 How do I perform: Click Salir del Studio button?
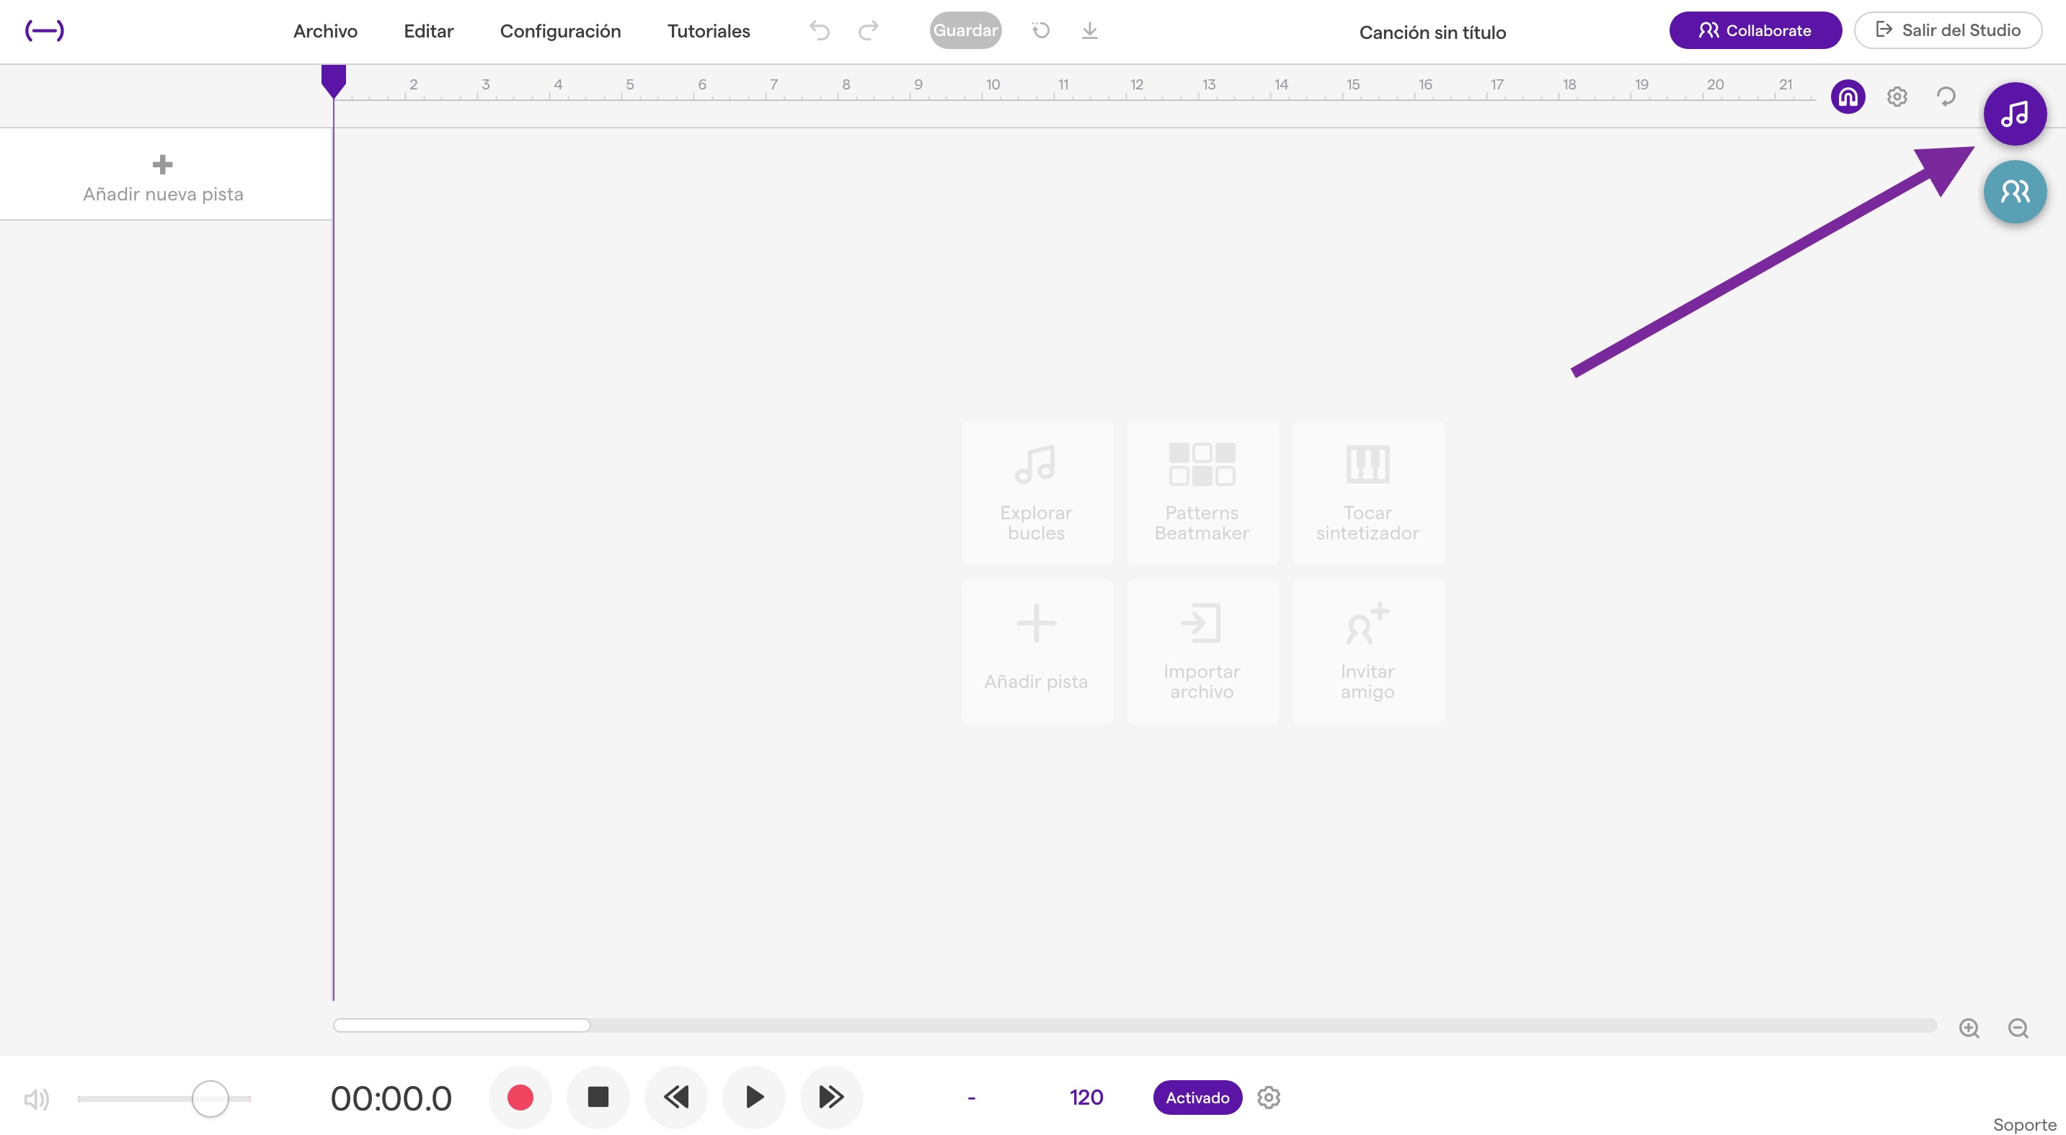pyautogui.click(x=1947, y=30)
